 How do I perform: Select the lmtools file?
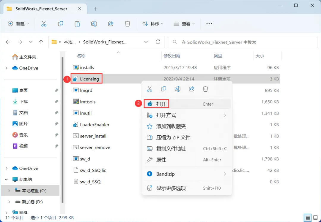[84, 102]
